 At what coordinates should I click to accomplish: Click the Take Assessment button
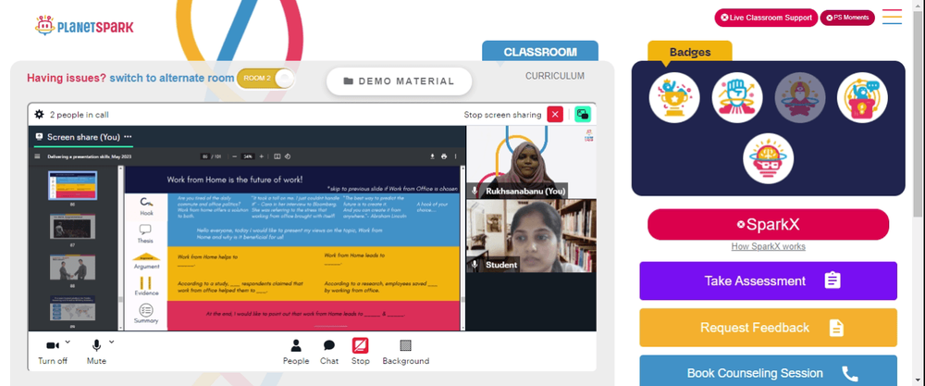(768, 281)
